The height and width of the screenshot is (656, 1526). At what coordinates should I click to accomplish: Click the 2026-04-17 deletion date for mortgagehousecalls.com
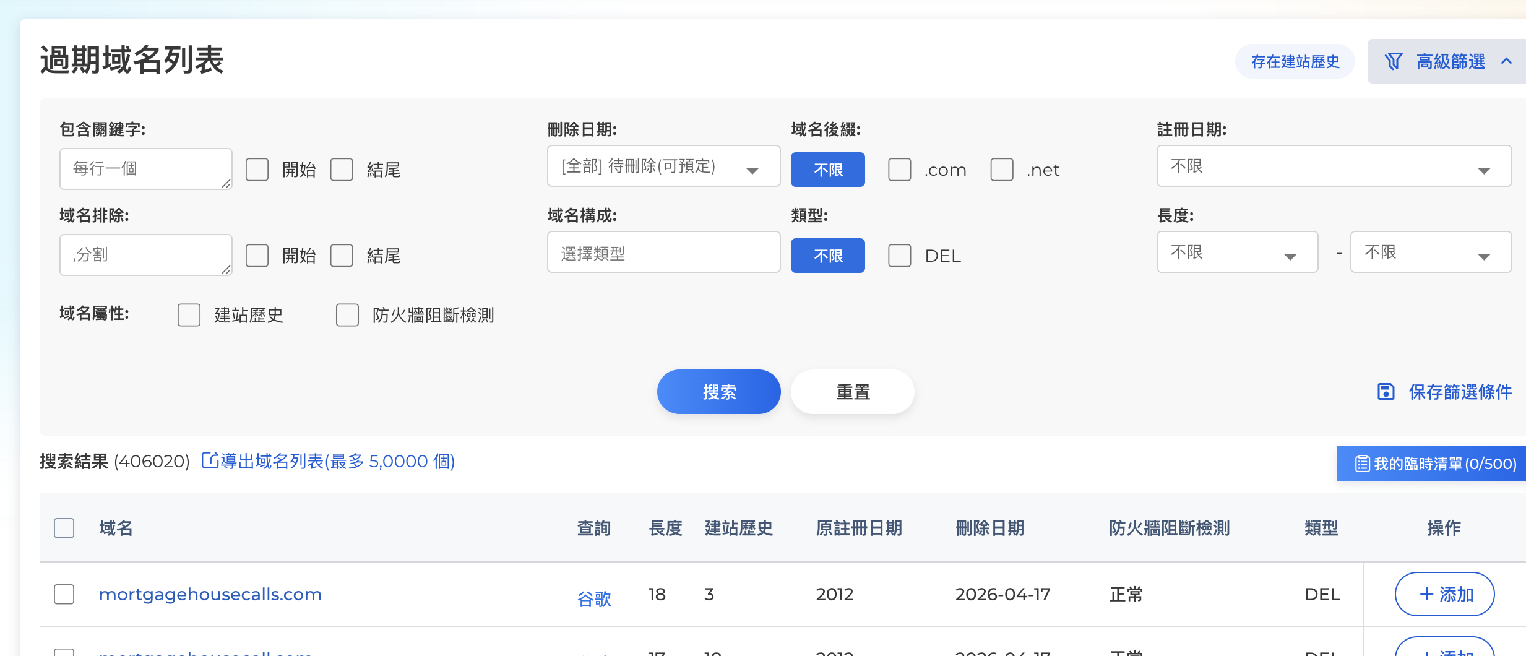1002,594
